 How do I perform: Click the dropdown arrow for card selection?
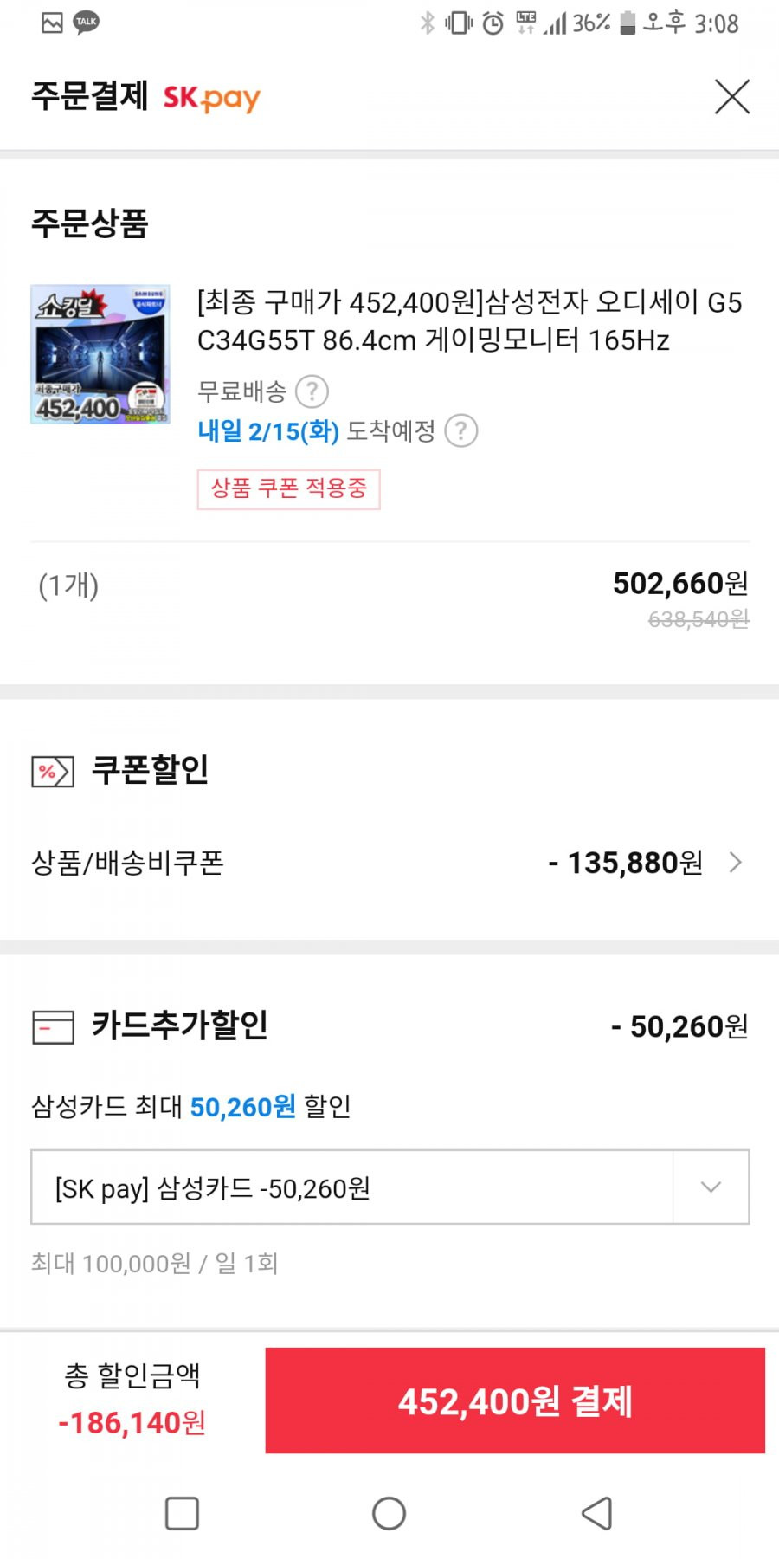coord(711,1187)
